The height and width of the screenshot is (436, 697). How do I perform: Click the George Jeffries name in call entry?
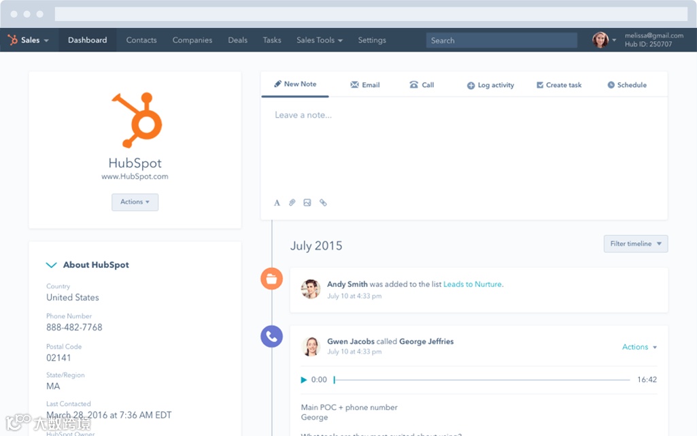tap(426, 341)
